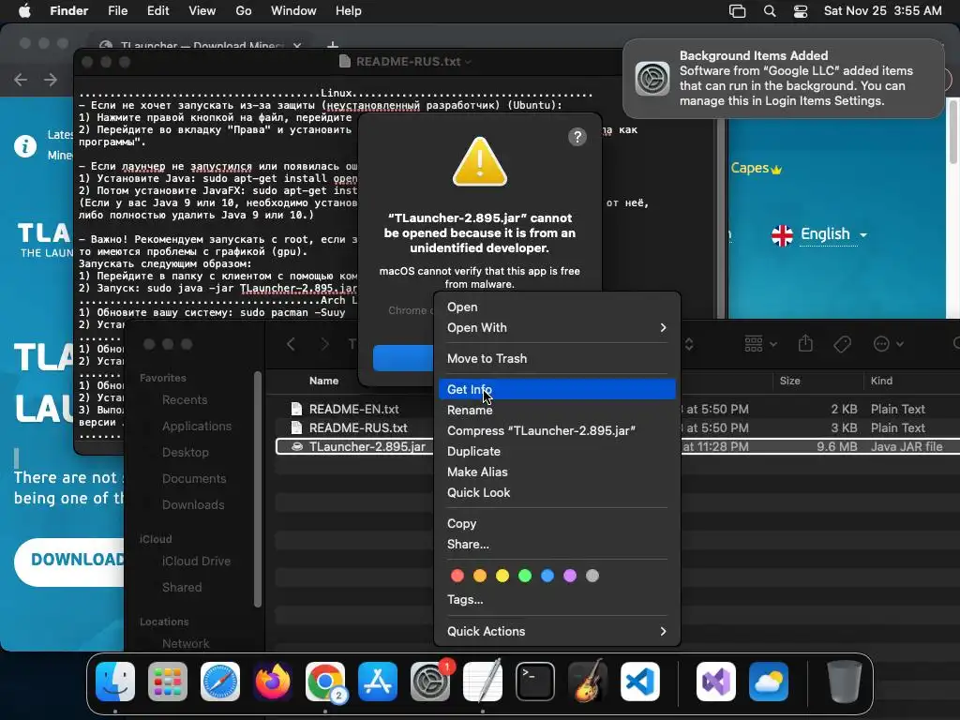This screenshot has width=960, height=720.
Task: Open Finder from the Dock
Action: click(115, 682)
